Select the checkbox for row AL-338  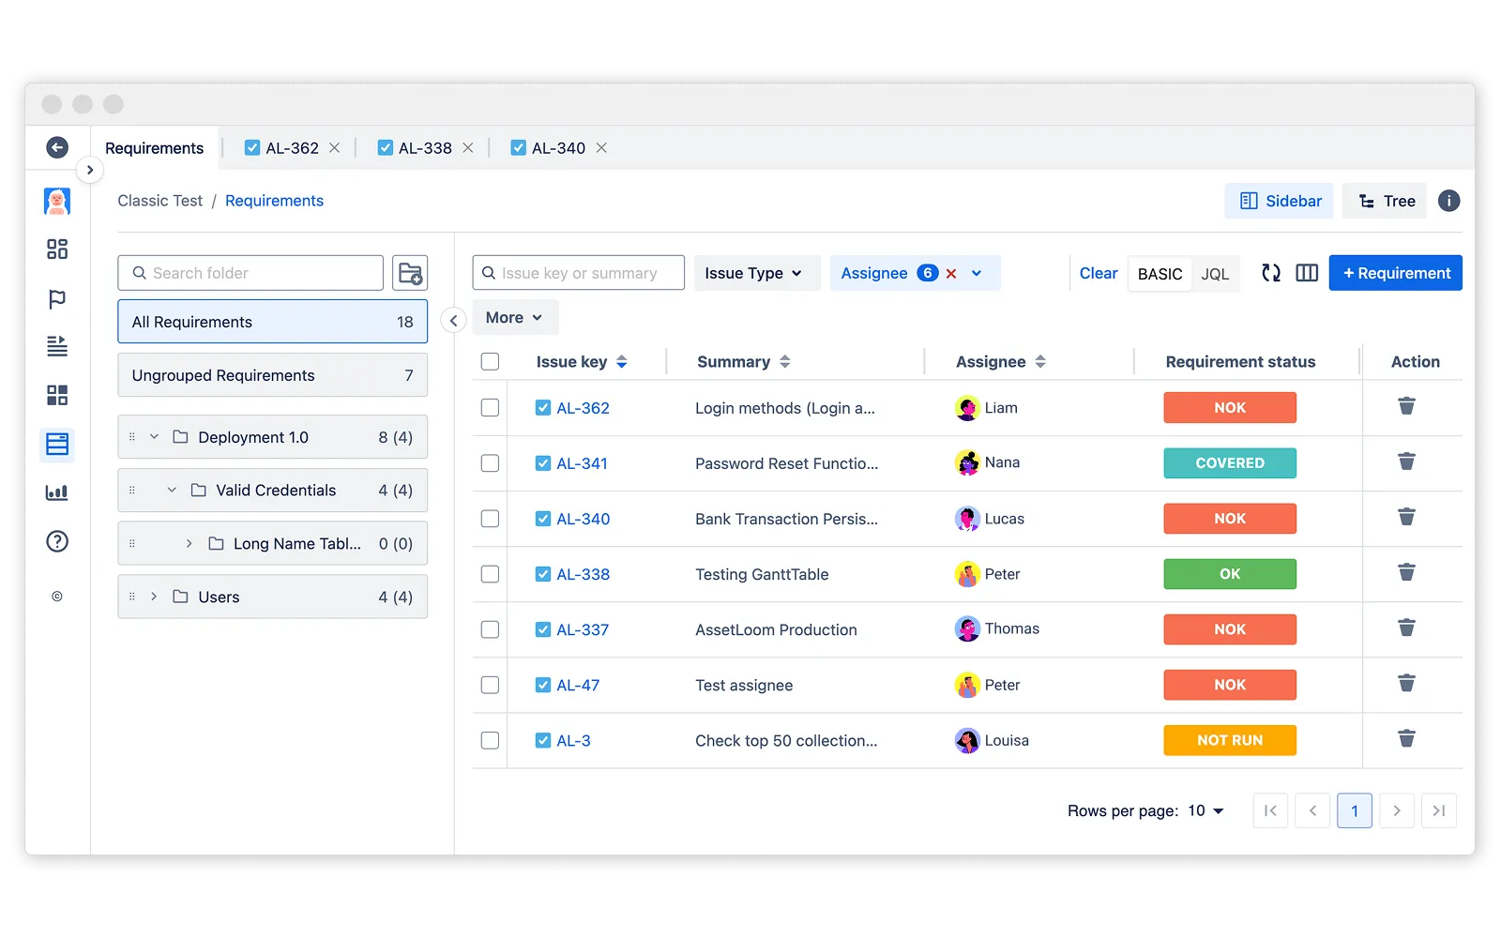tap(490, 574)
